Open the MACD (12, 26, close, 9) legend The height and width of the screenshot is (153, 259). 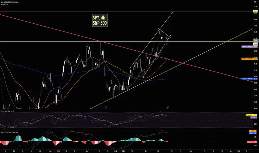9,132
